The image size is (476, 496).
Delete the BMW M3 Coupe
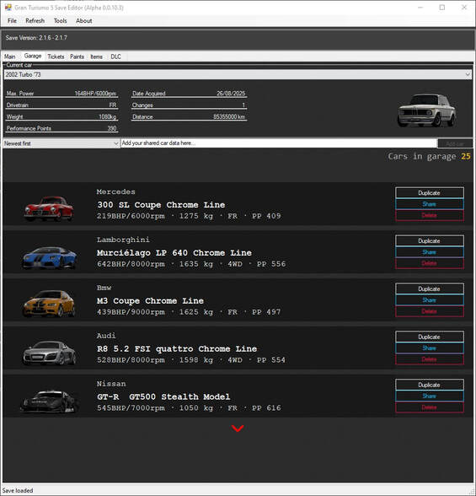430,311
